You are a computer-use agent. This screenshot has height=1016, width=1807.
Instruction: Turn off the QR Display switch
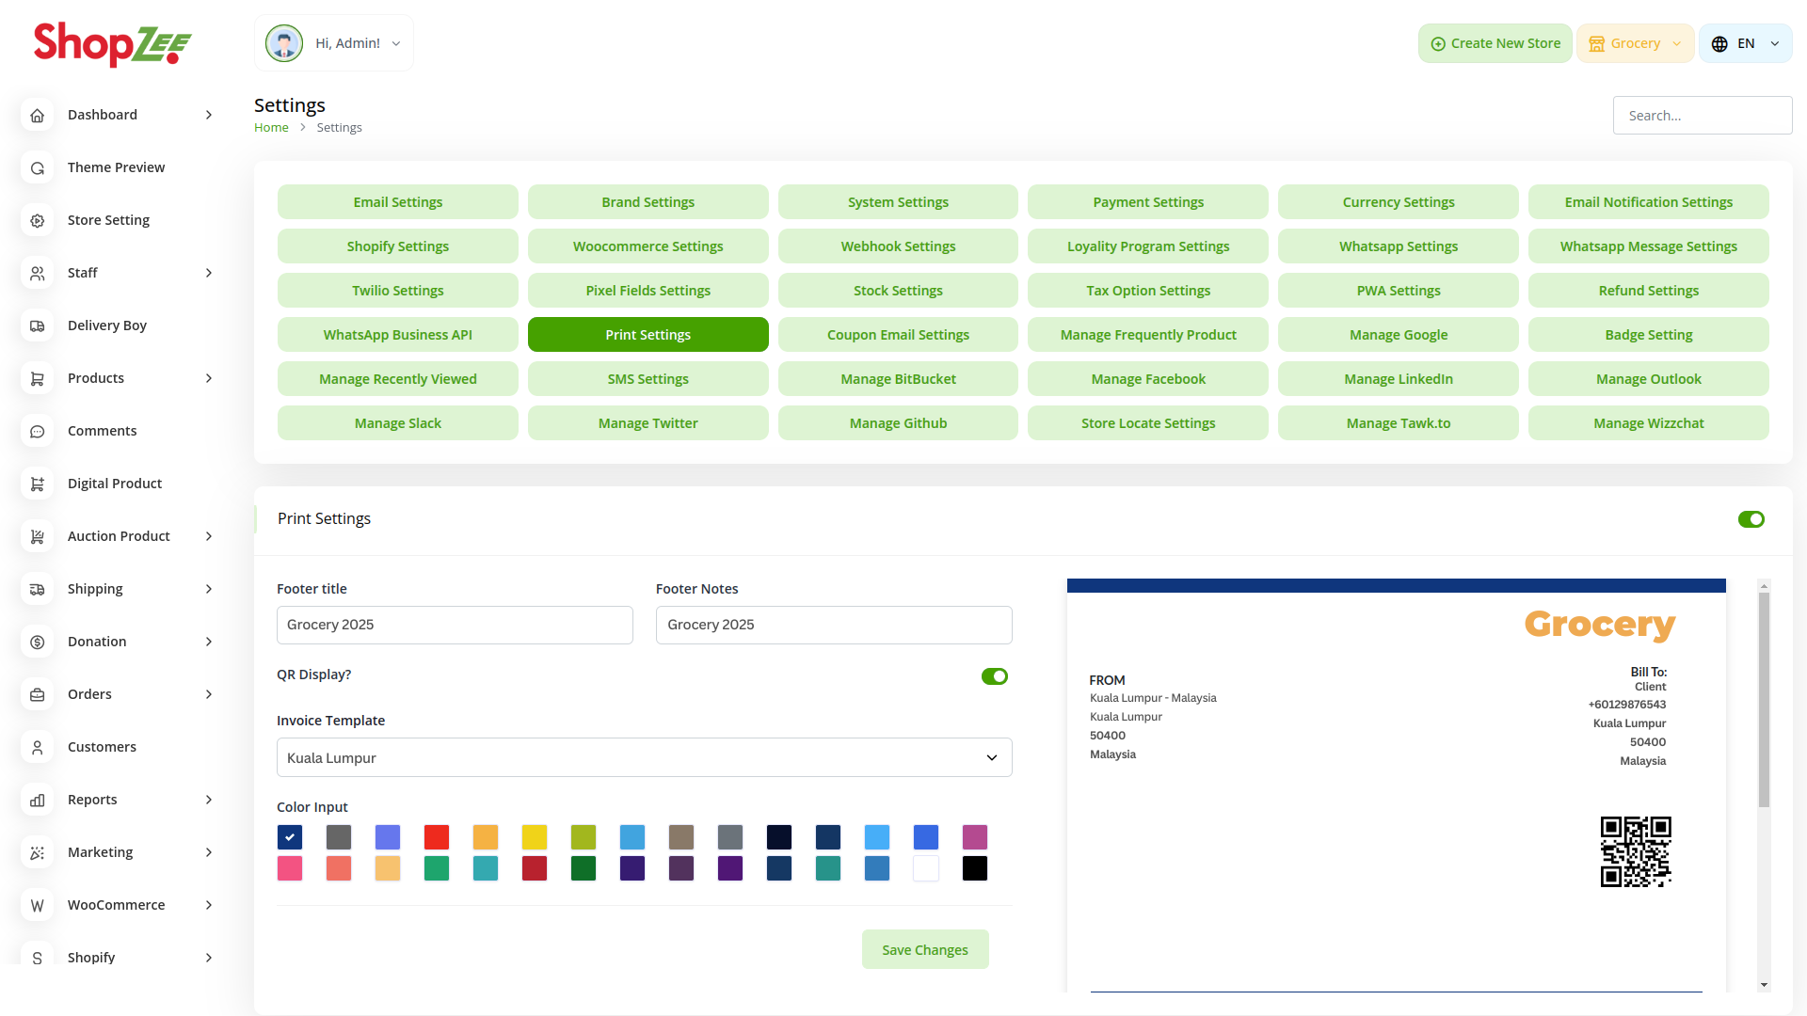[x=994, y=676]
